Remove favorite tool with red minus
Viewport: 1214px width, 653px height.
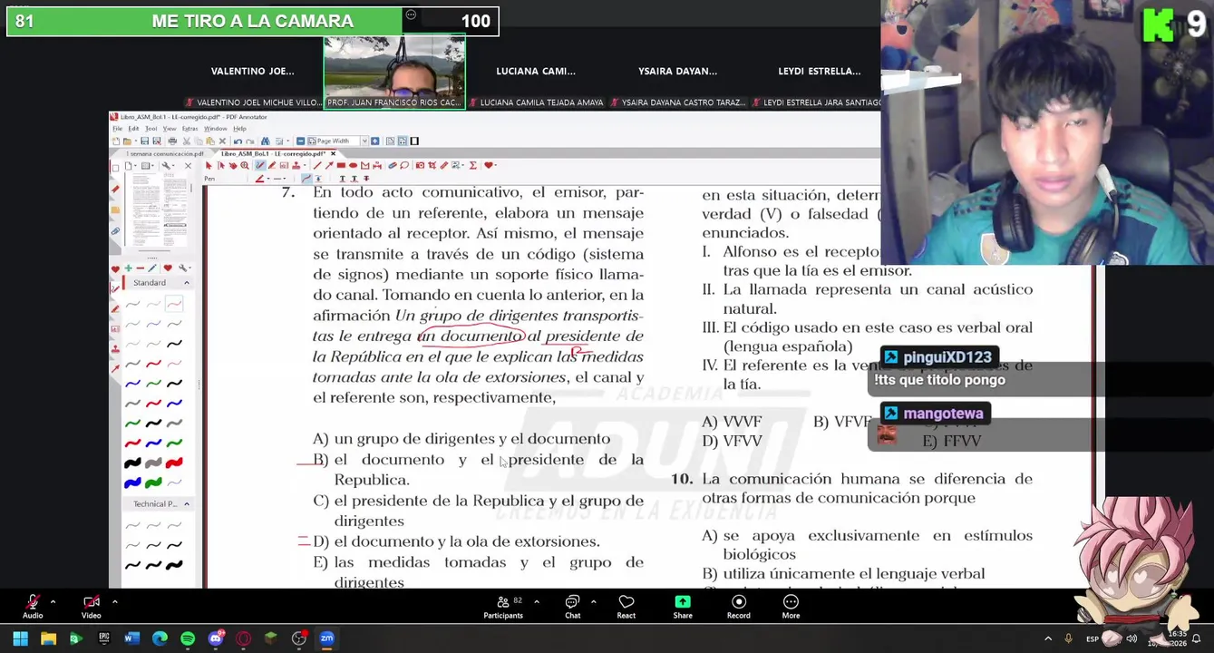pyautogui.click(x=140, y=268)
